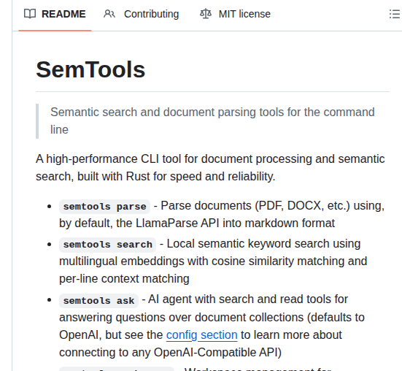This screenshot has width=402, height=371.
Task: Click the MIT license scale icon
Action: coord(206,14)
